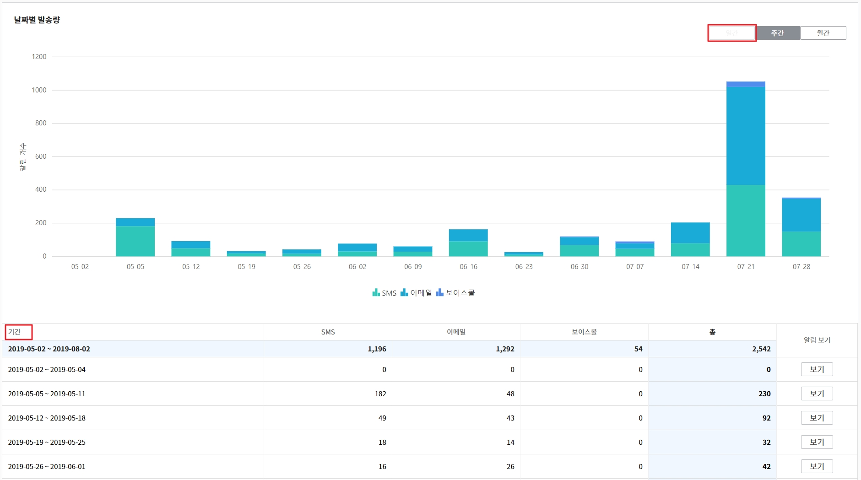Click the 이메일 table column header
Screen dimensions: 861x480
pos(456,332)
